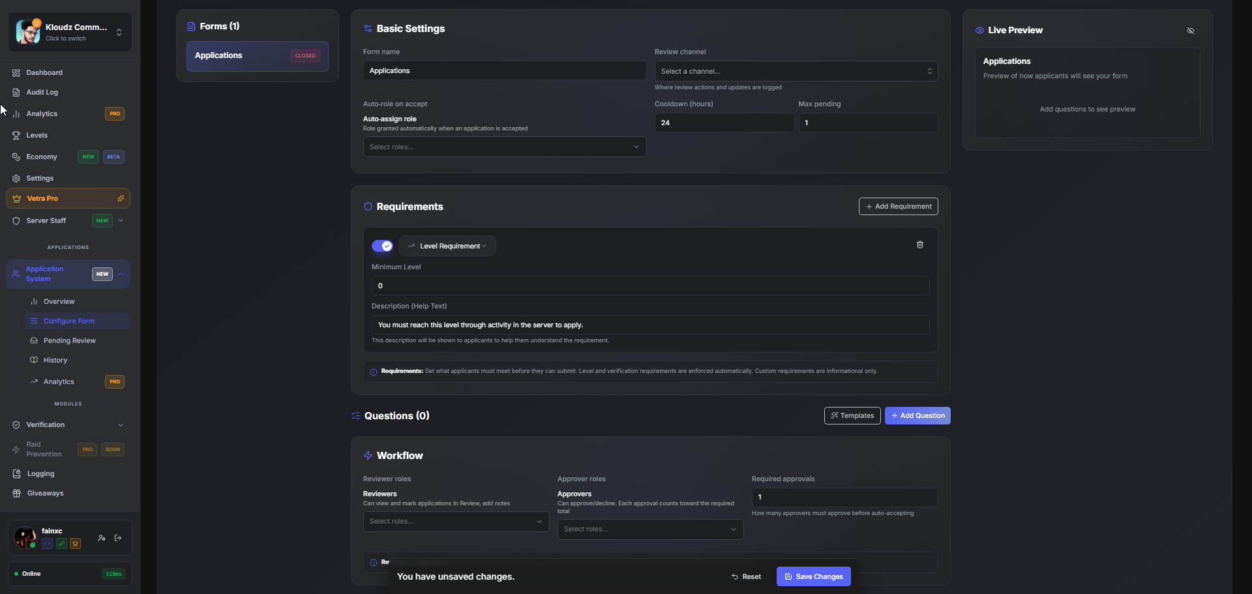The width and height of the screenshot is (1252, 594).
Task: Open Vetra Pro from the sidebar
Action: [x=43, y=198]
